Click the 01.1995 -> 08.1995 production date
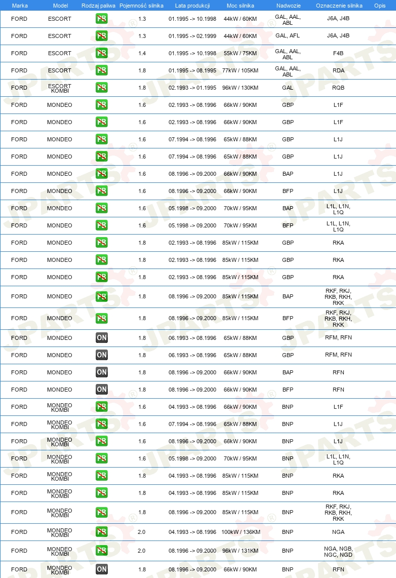The image size is (396, 578). pyautogui.click(x=192, y=70)
